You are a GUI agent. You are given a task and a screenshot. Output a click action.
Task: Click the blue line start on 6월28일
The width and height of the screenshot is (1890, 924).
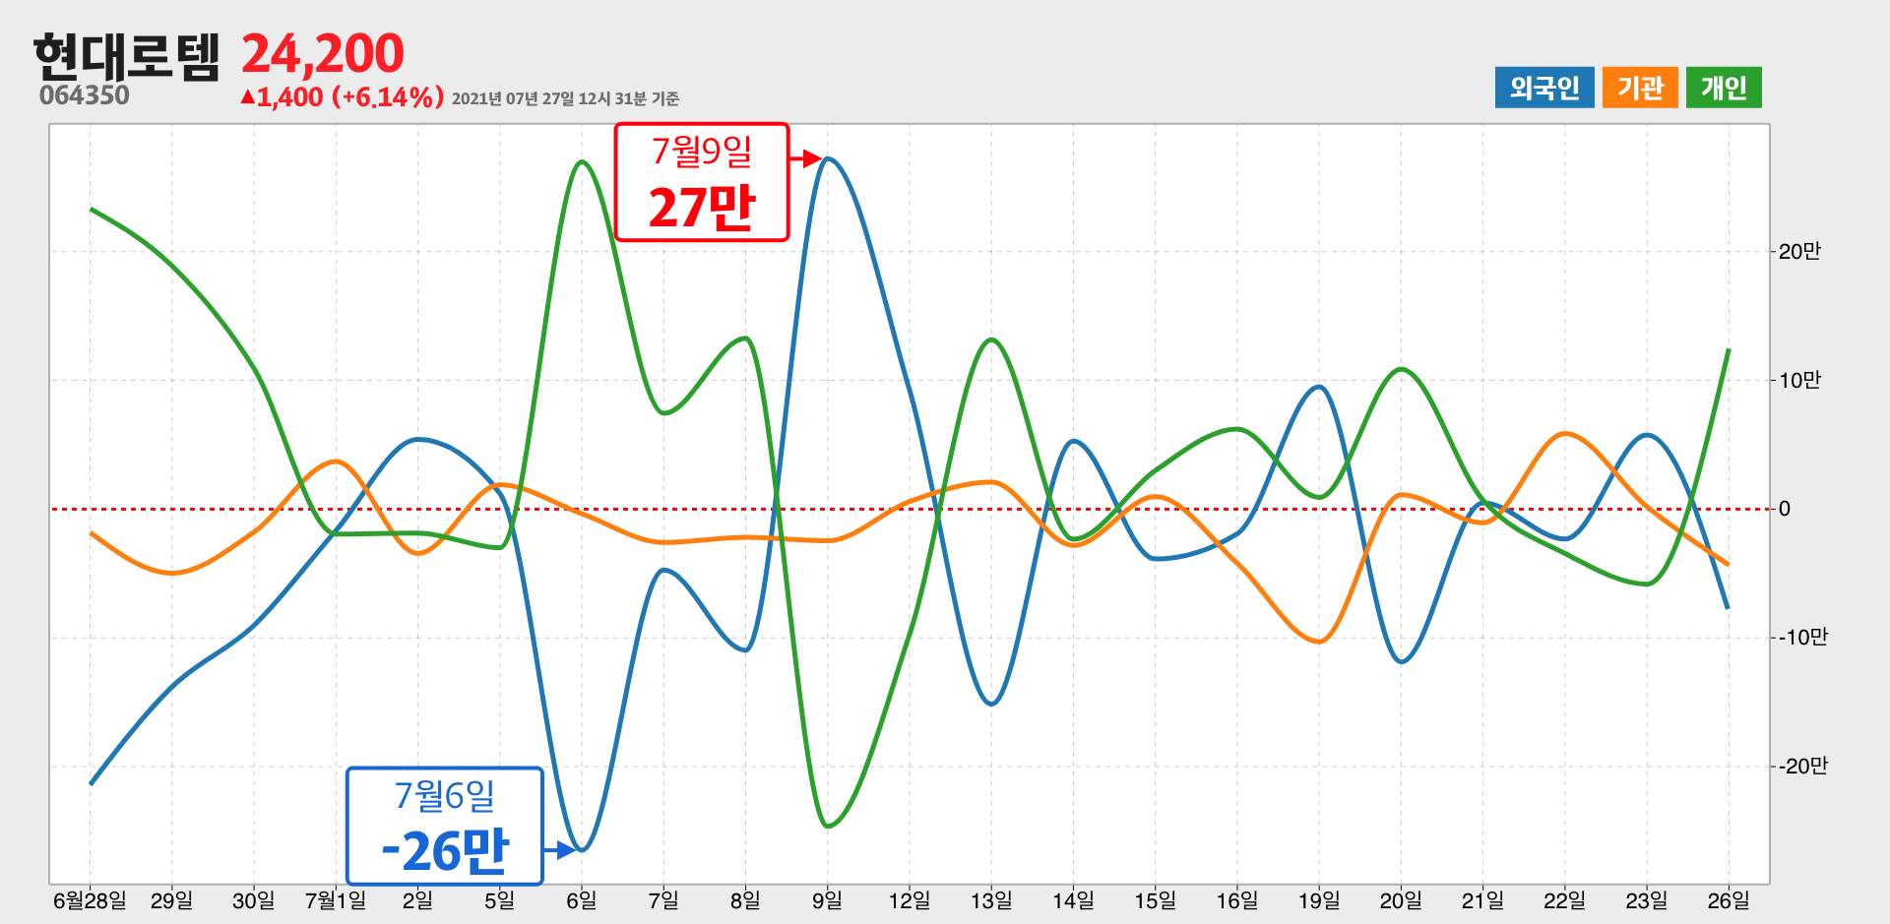[91, 783]
